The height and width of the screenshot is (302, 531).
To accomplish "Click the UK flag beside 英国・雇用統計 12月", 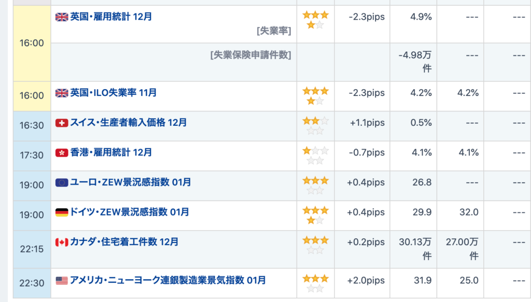I will [62, 17].
